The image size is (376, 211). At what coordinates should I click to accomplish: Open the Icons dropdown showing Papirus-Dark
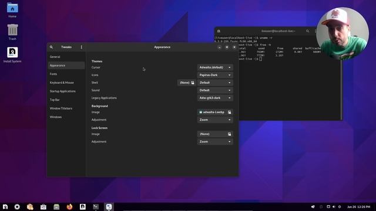pos(215,75)
